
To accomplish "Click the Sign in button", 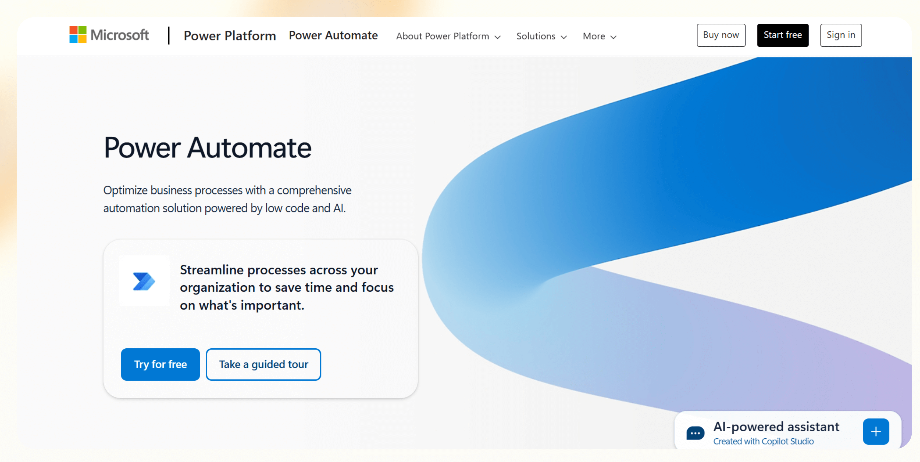I will 841,35.
